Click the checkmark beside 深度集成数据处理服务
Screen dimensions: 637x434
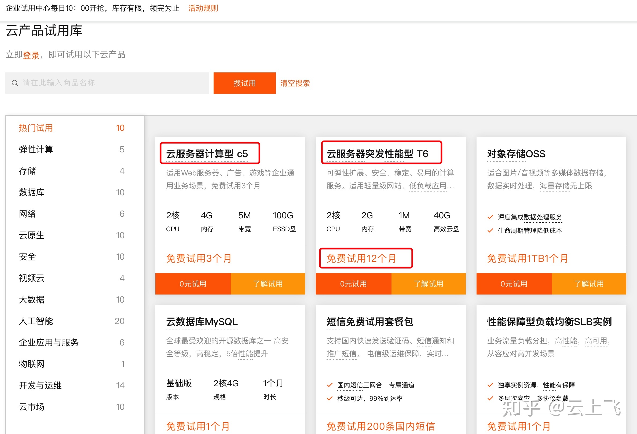[490, 217]
